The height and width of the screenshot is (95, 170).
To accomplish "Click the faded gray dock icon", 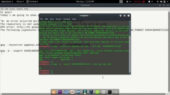I will coord(103,92).
